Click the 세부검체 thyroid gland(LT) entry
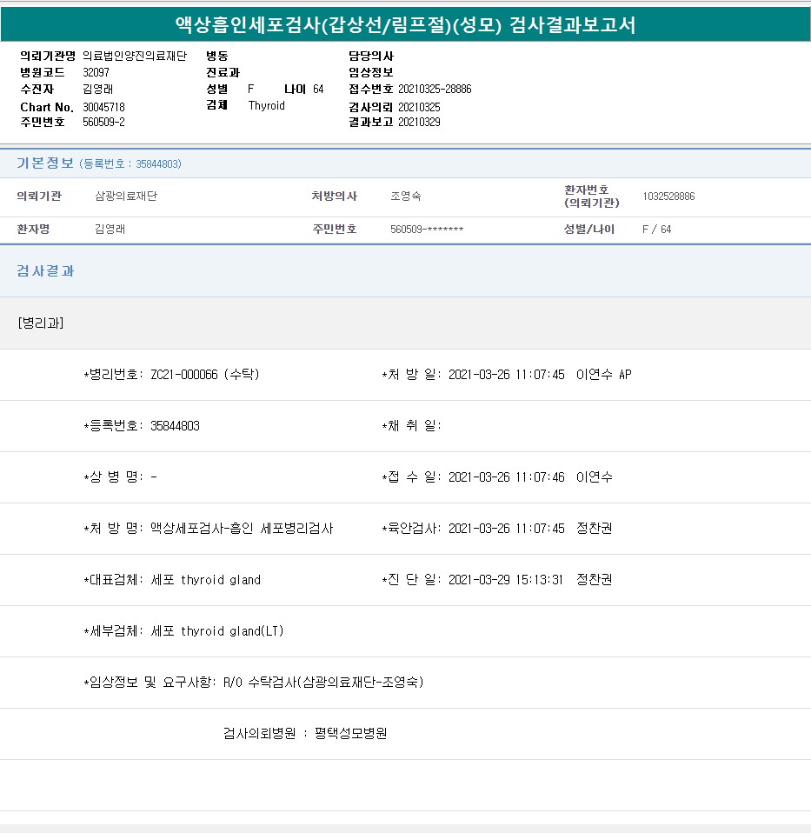Viewport: 811px width, 833px height. pos(217,631)
